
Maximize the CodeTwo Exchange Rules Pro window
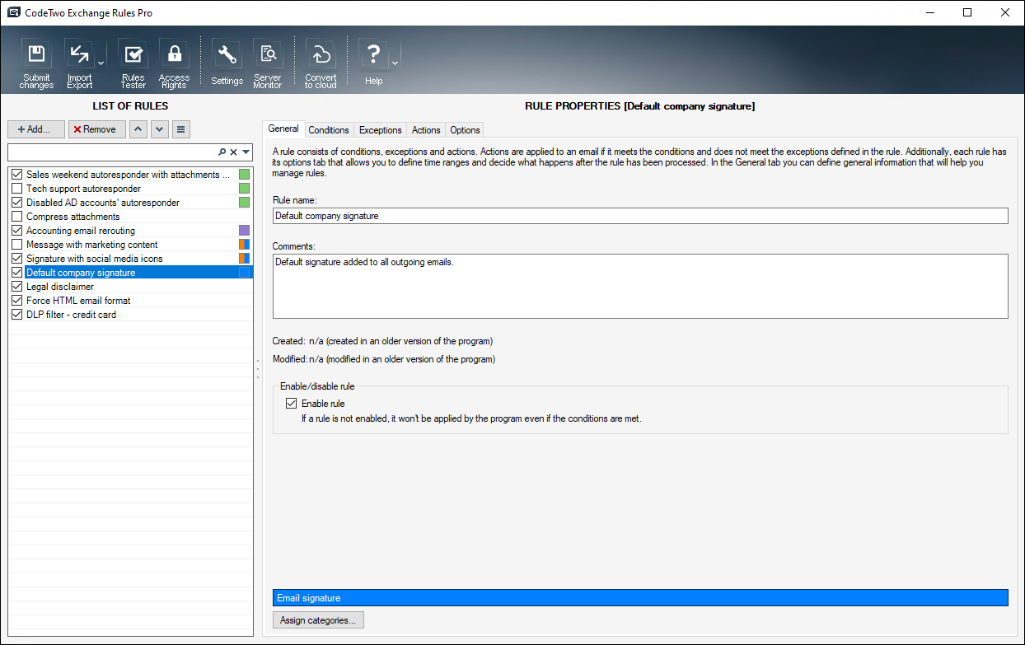point(967,12)
